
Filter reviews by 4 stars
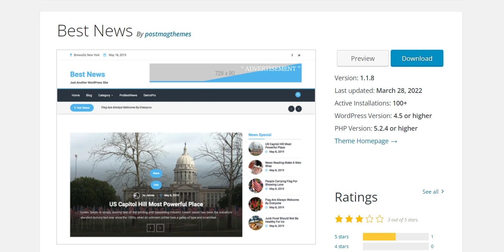[x=342, y=246]
